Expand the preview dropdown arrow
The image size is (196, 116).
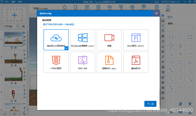(x=149, y=8)
